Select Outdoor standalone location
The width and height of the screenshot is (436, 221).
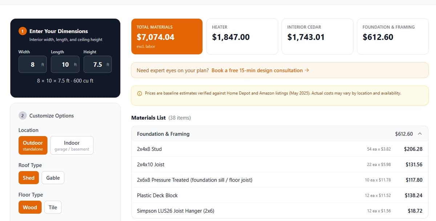pyautogui.click(x=33, y=145)
